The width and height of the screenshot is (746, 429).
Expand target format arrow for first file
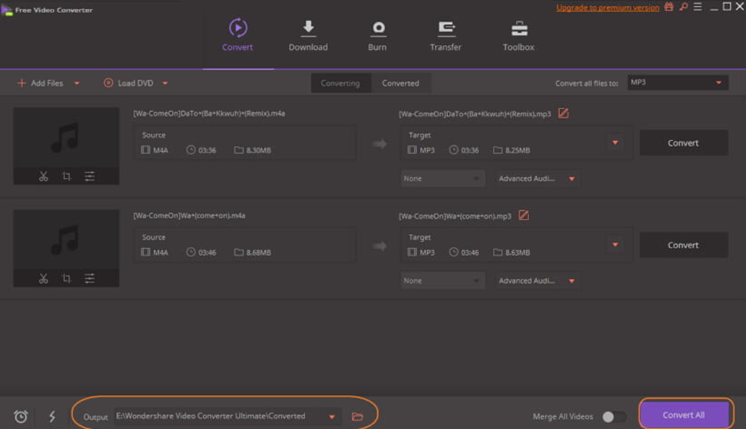pos(614,143)
